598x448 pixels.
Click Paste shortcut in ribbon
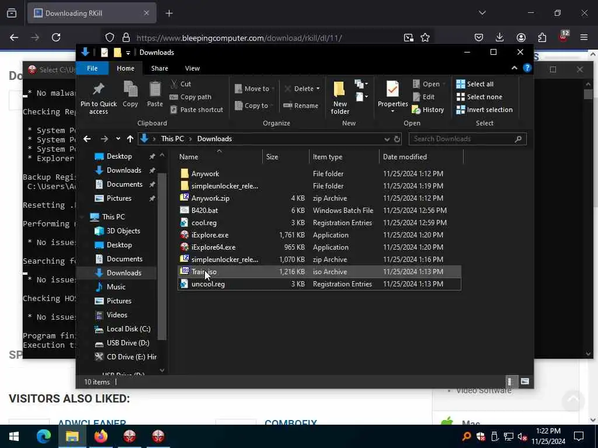196,110
